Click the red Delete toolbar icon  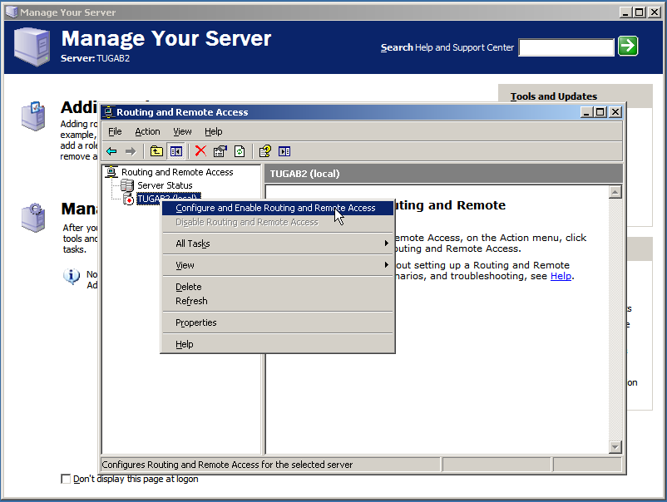click(200, 151)
